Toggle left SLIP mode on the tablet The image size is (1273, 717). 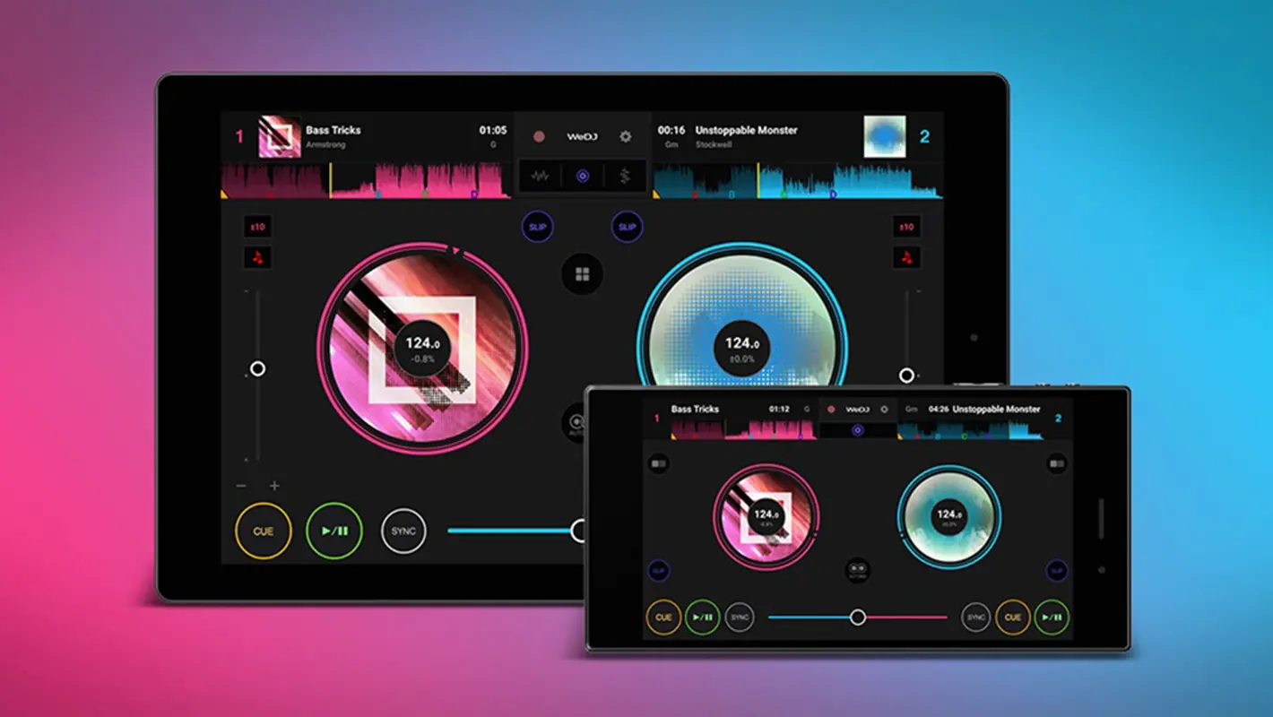[538, 227]
